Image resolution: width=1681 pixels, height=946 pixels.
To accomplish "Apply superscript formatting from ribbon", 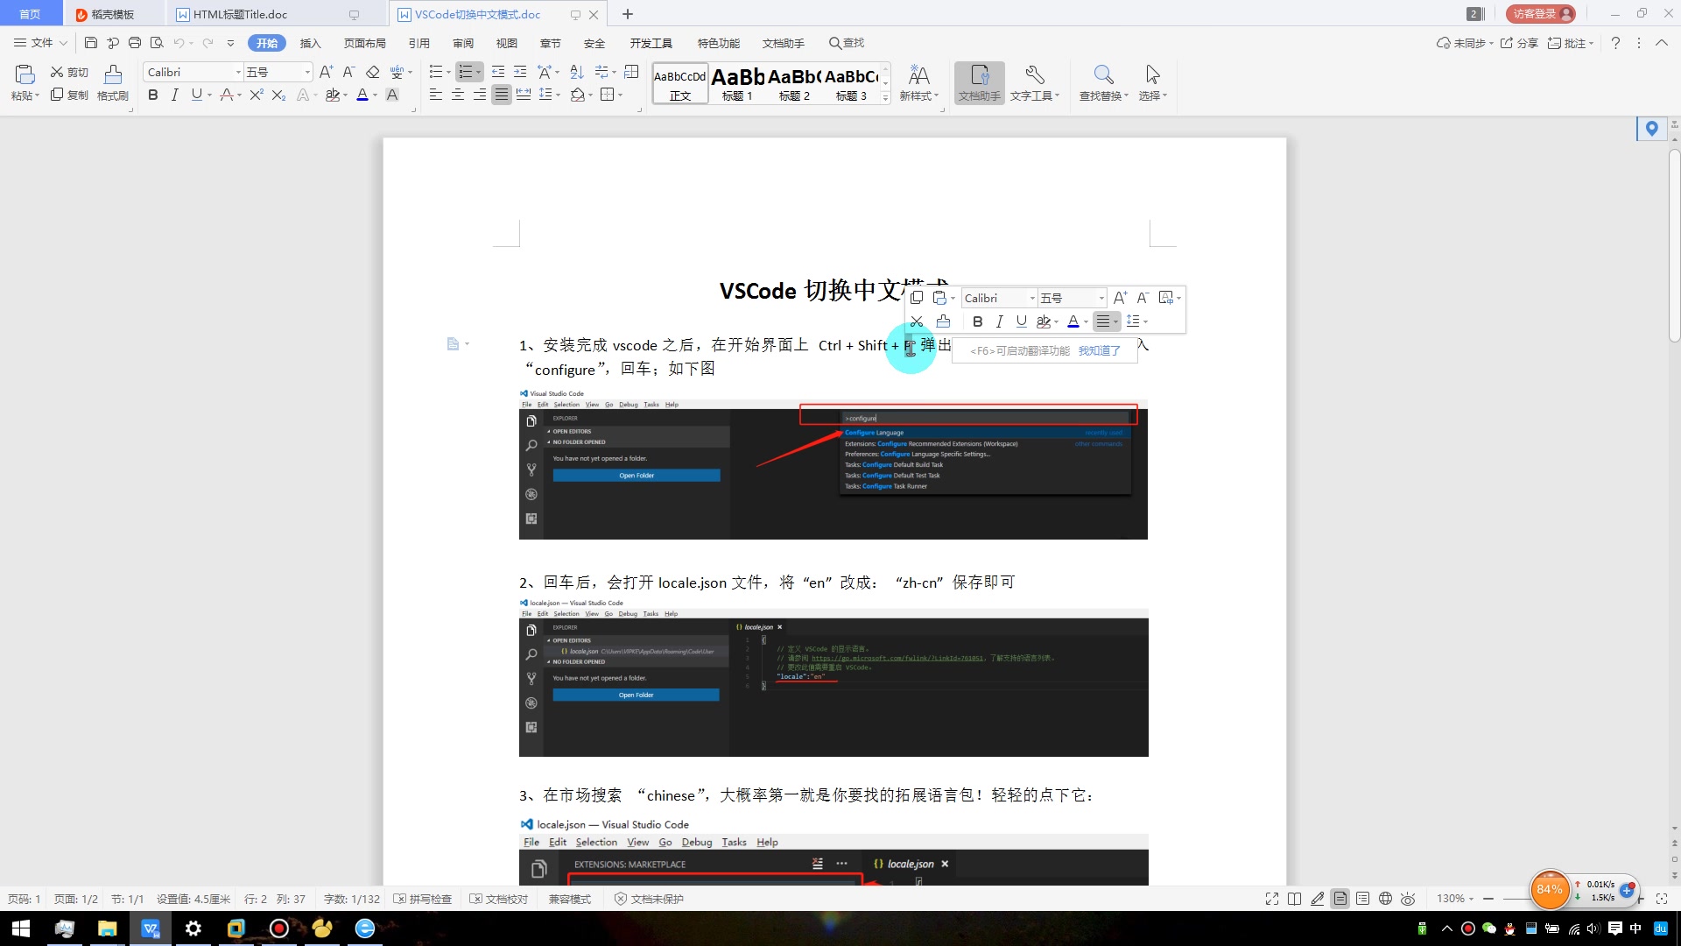I will (256, 95).
